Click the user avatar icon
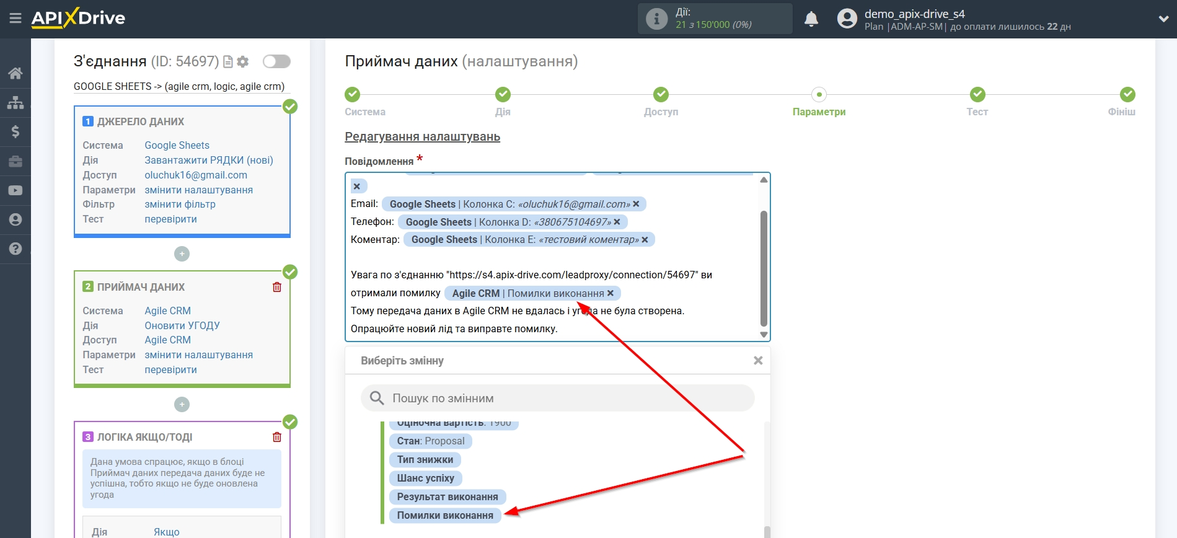 coord(847,19)
